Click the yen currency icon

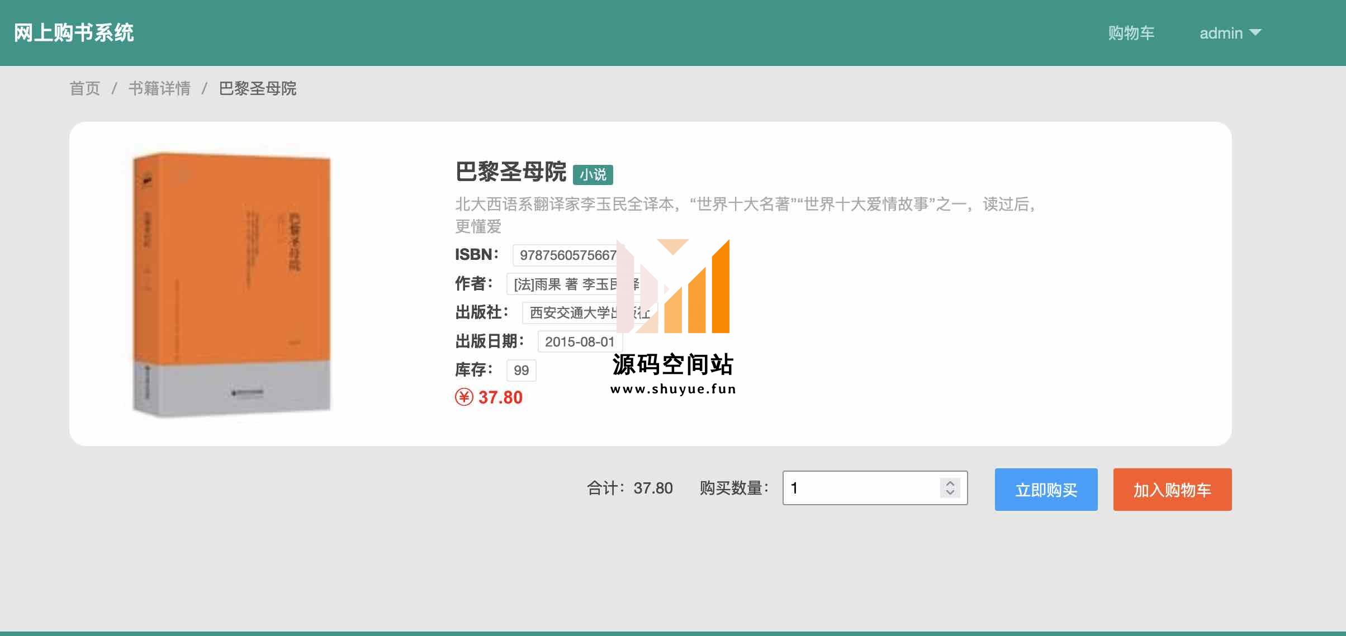tap(464, 397)
